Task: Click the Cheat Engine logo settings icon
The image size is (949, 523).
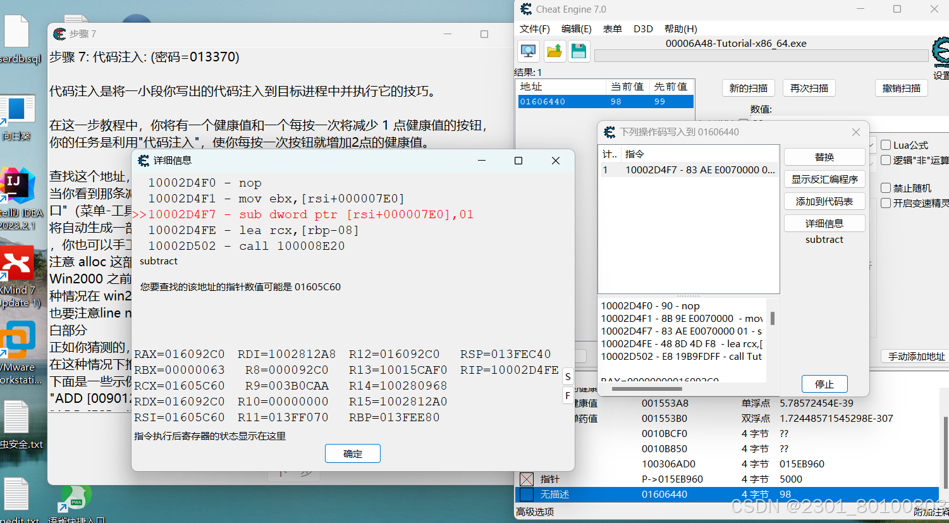Action: [941, 52]
